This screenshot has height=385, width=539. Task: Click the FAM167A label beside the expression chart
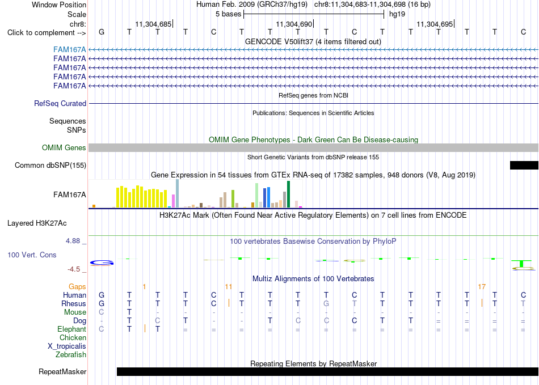point(69,194)
